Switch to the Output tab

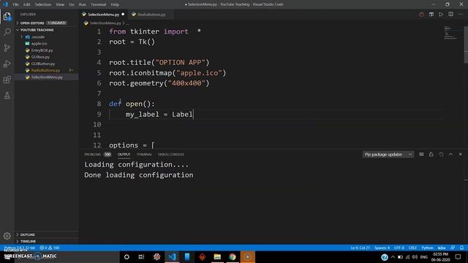124,154
